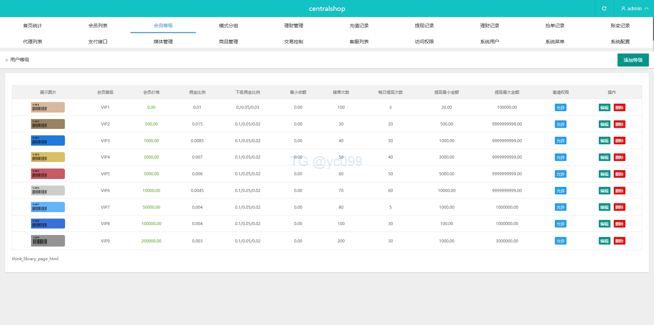The height and width of the screenshot is (325, 654).
Task: Delete the VIP8 level row
Action: tap(619, 224)
